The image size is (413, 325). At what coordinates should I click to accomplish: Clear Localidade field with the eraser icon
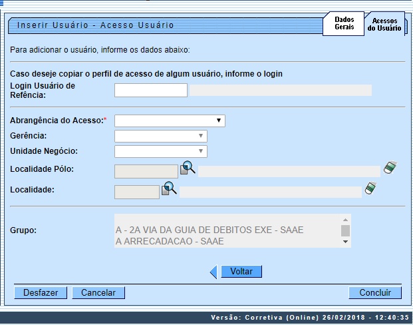[370, 188]
